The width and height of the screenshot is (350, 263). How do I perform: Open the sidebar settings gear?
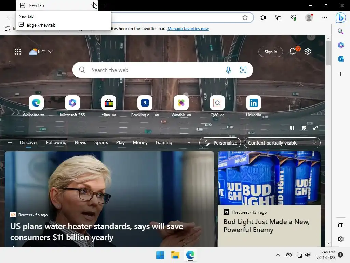click(341, 239)
